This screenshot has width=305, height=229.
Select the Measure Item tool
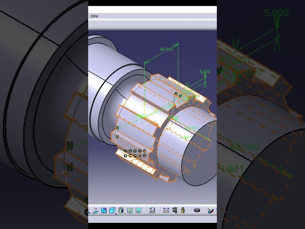175,210
